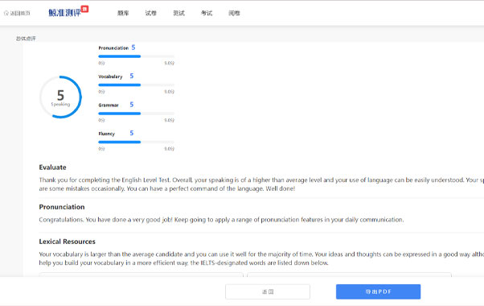Click the 返回 button at bottom
Screen dimensions: 484x306
[268, 292]
